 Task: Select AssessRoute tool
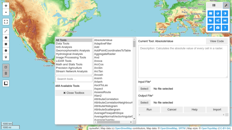(113, 92)
